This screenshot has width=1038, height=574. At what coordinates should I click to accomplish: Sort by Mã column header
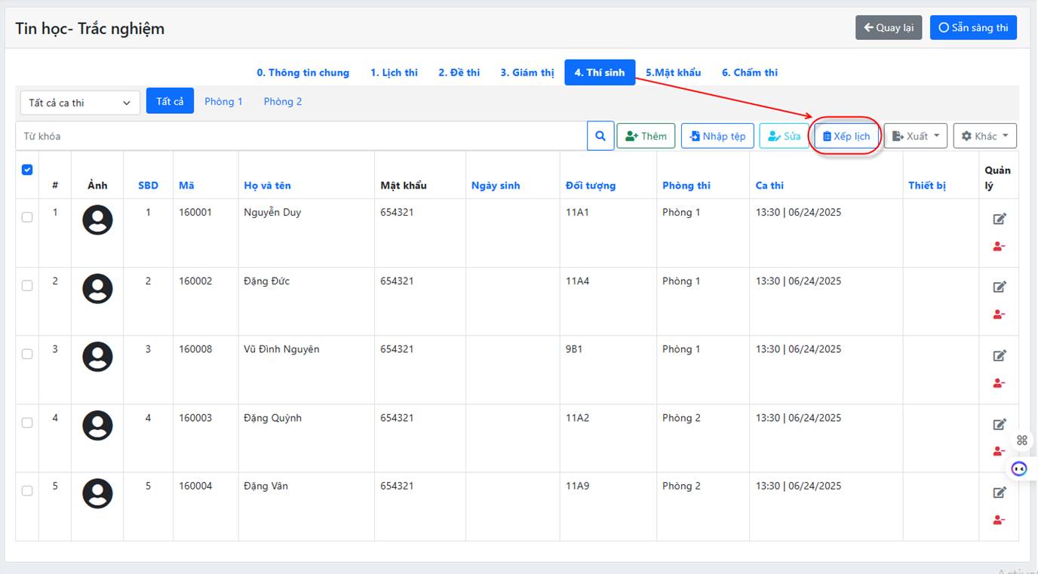[186, 186]
